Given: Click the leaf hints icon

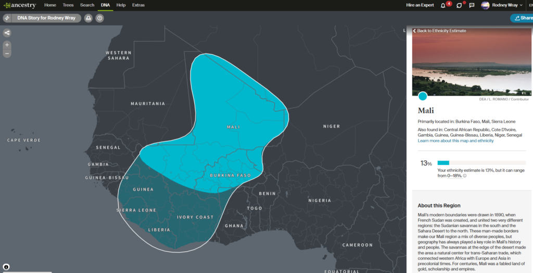Looking at the screenshot, I should coord(459,5).
